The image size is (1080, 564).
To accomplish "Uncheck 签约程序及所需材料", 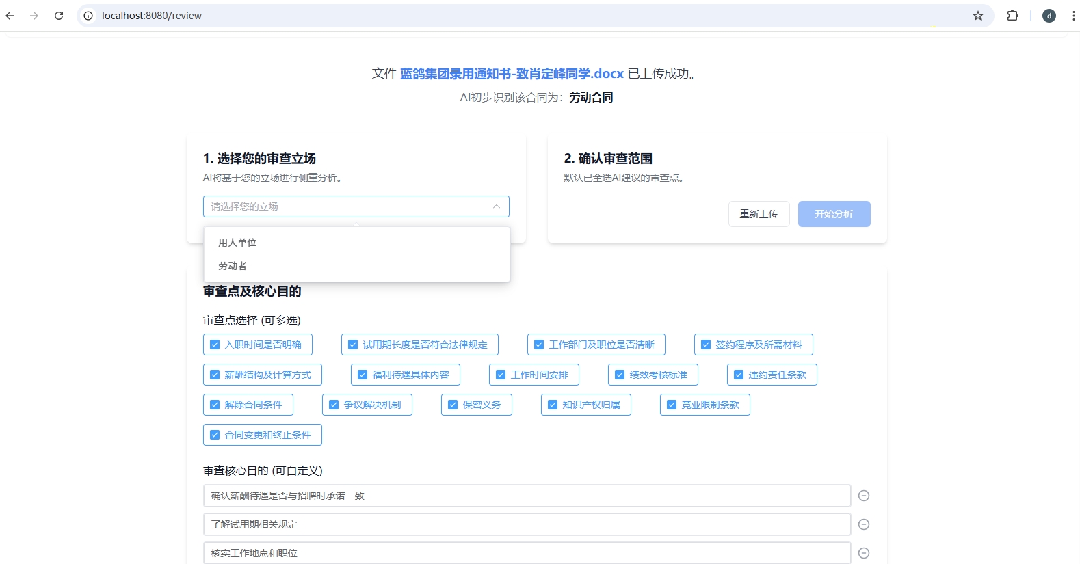I will [754, 345].
